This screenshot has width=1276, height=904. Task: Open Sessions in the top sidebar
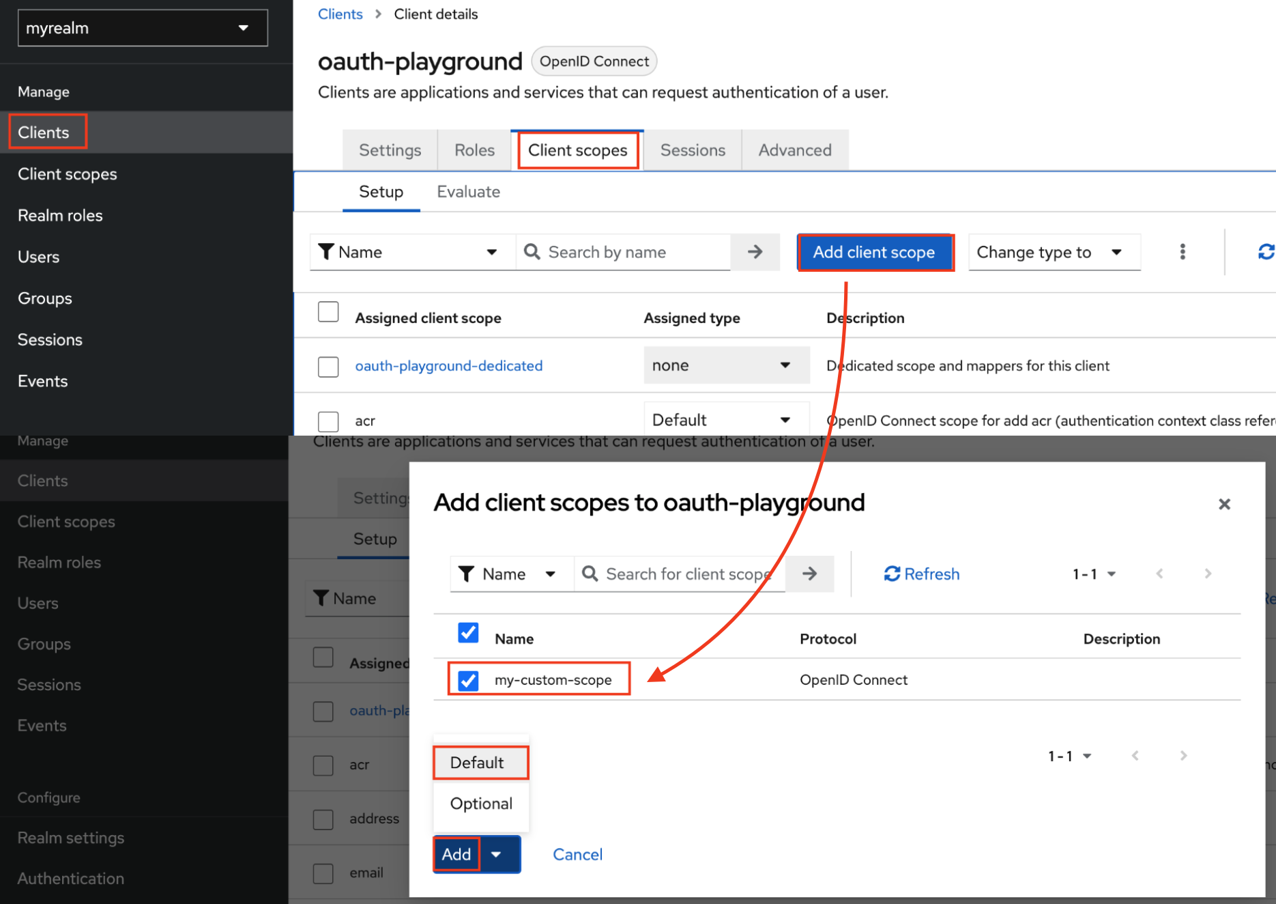tap(146, 340)
